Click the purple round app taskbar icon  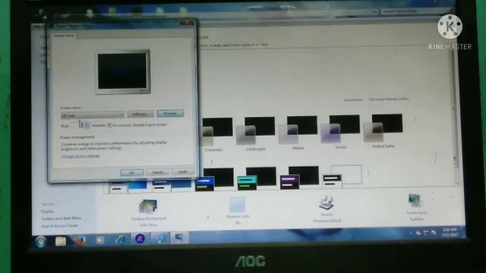click(140, 239)
